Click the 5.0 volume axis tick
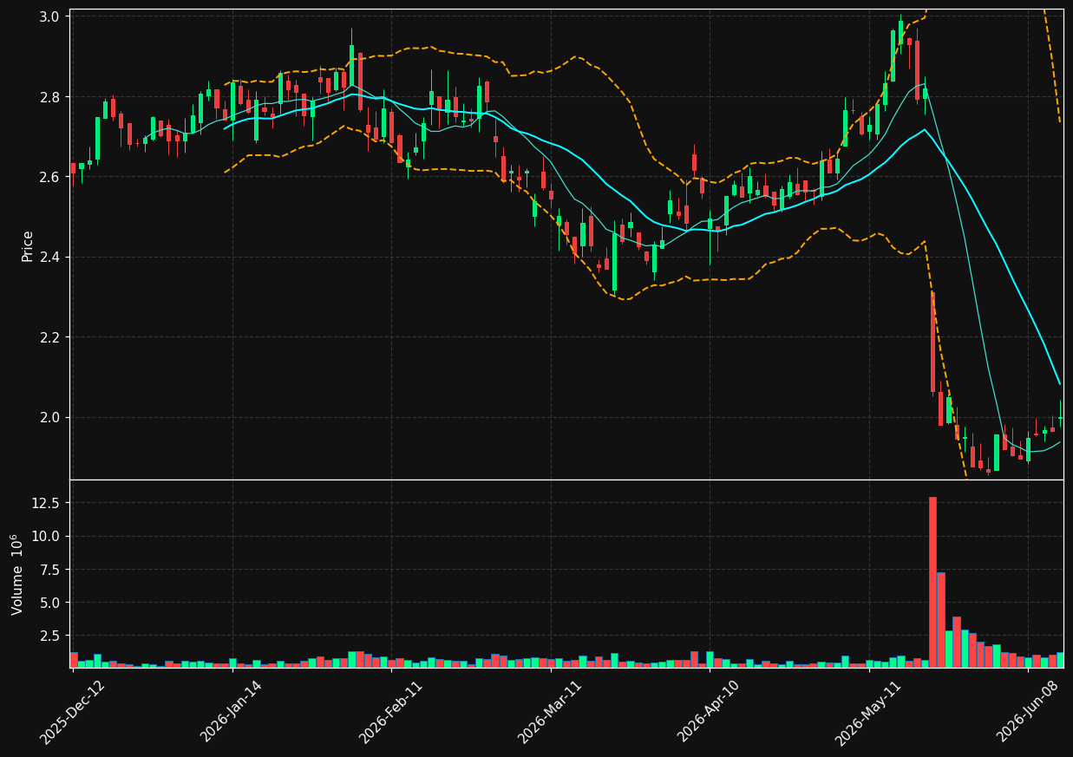The height and width of the screenshot is (757, 1073). tap(51, 603)
